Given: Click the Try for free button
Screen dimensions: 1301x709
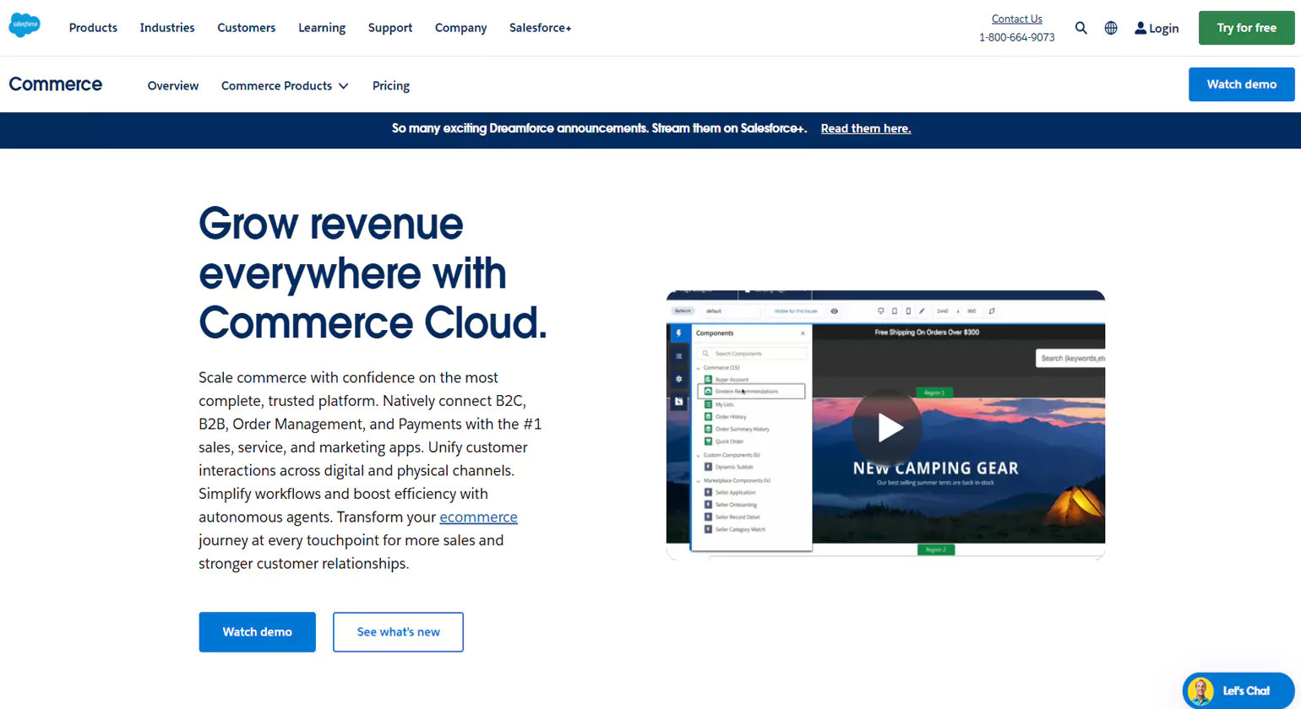Looking at the screenshot, I should tap(1246, 27).
